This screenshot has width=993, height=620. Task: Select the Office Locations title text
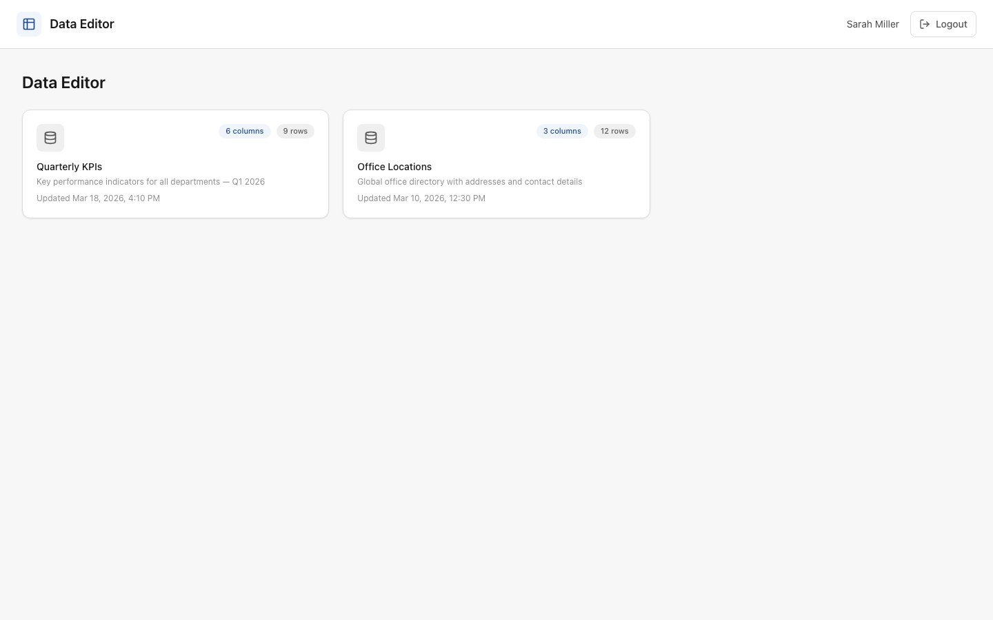pyautogui.click(x=394, y=167)
